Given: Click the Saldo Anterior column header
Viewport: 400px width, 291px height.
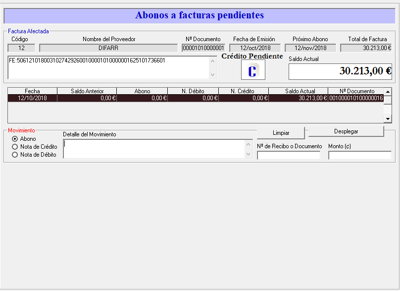Looking at the screenshot, I should tap(87, 91).
